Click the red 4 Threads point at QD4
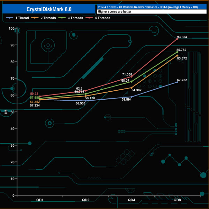The image size is (209, 209). point(132,77)
